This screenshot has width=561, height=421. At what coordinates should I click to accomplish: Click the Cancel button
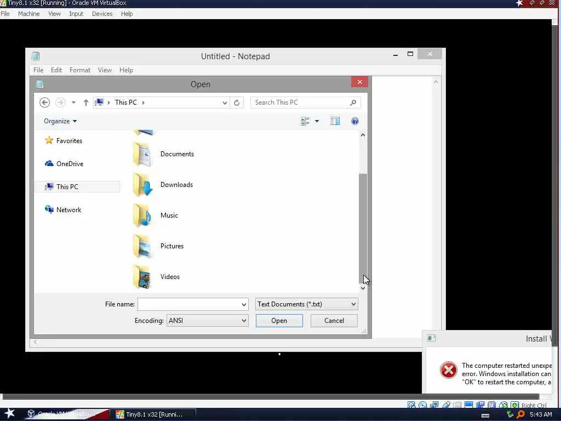pos(334,321)
